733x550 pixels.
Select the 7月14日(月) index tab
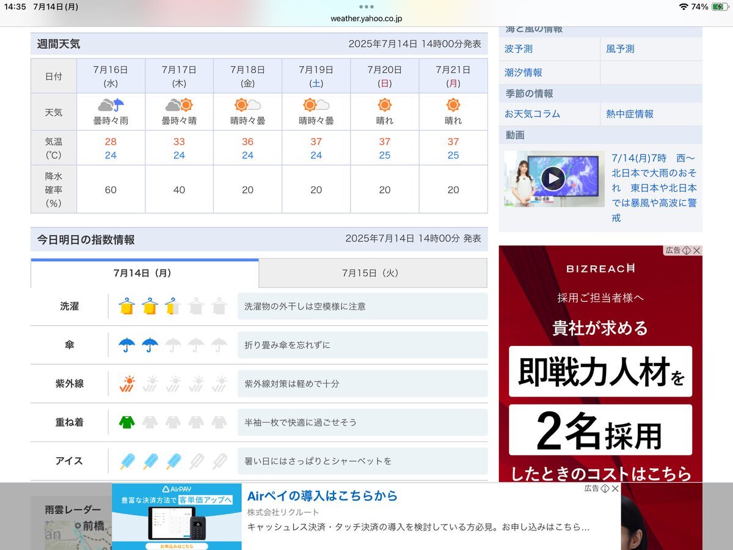click(145, 273)
